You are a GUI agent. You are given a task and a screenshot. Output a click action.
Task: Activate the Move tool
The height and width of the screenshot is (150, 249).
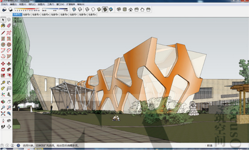(x=3, y=64)
